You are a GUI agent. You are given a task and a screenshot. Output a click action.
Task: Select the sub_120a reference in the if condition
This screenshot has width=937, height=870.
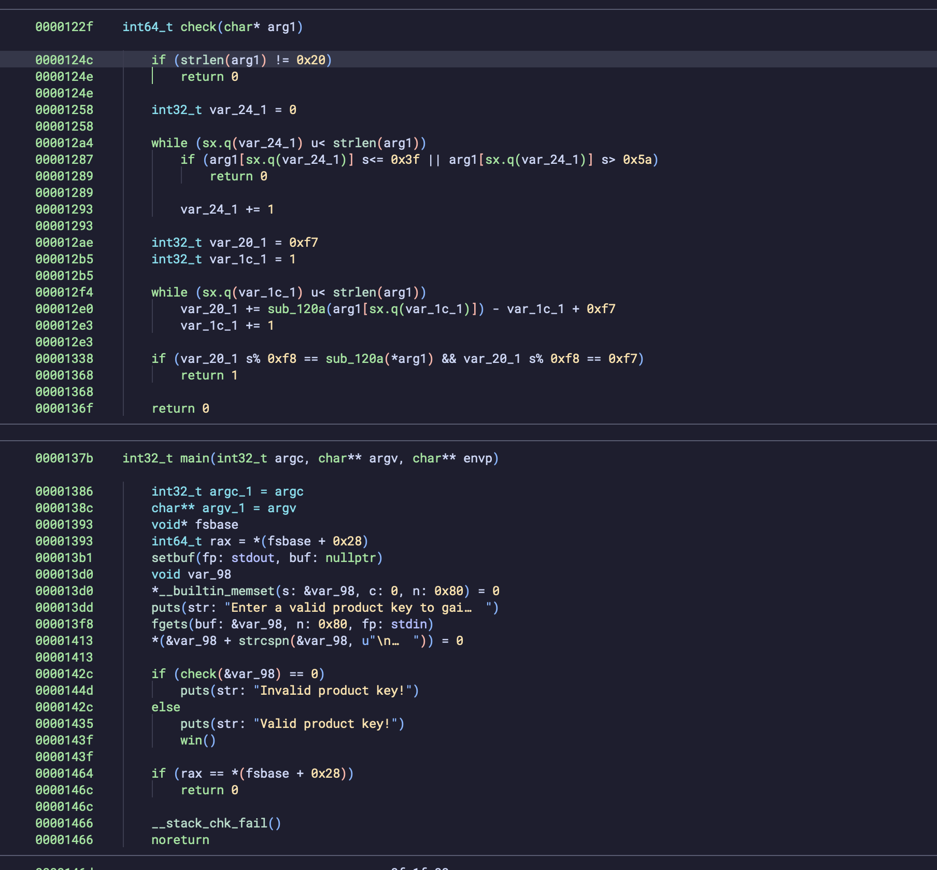[356, 358]
